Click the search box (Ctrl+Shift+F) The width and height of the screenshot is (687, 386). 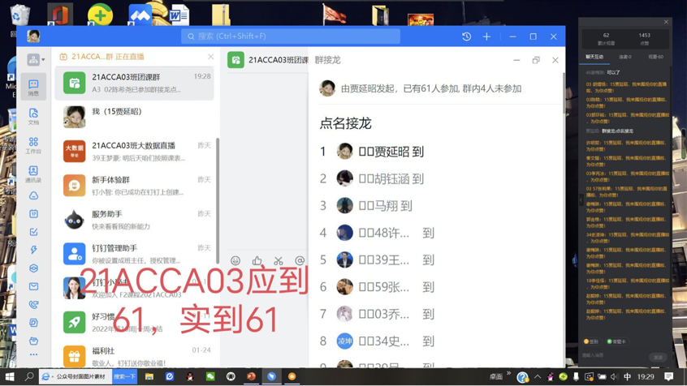tap(291, 36)
